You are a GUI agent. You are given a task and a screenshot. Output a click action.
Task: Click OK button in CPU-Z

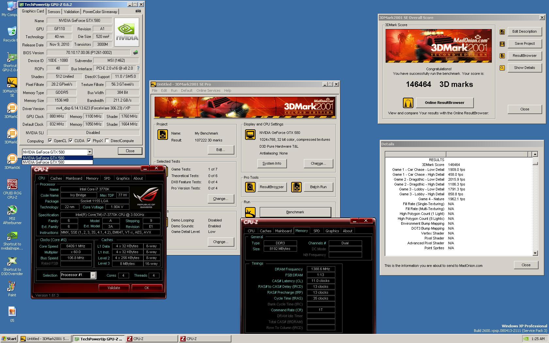pos(147,288)
